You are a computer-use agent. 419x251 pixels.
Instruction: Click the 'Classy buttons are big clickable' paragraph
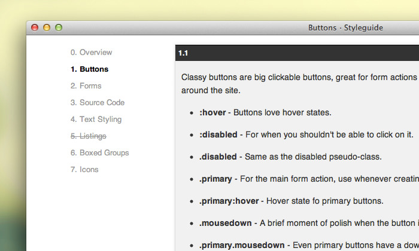[x=300, y=84]
